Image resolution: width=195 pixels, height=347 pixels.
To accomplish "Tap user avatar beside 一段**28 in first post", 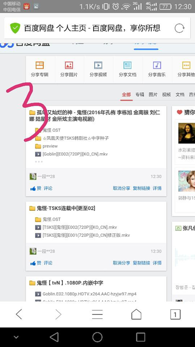I will click(33, 176).
